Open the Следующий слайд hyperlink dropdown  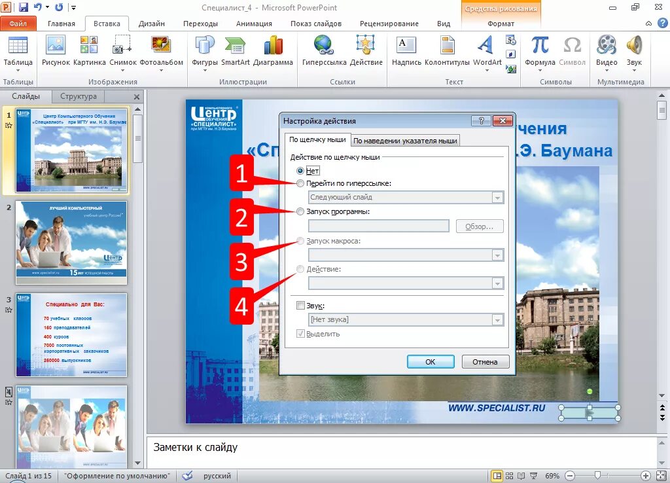click(497, 198)
